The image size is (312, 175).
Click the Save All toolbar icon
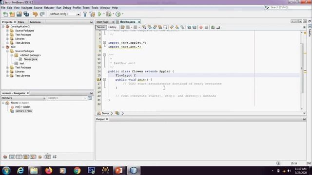(x=26, y=14)
